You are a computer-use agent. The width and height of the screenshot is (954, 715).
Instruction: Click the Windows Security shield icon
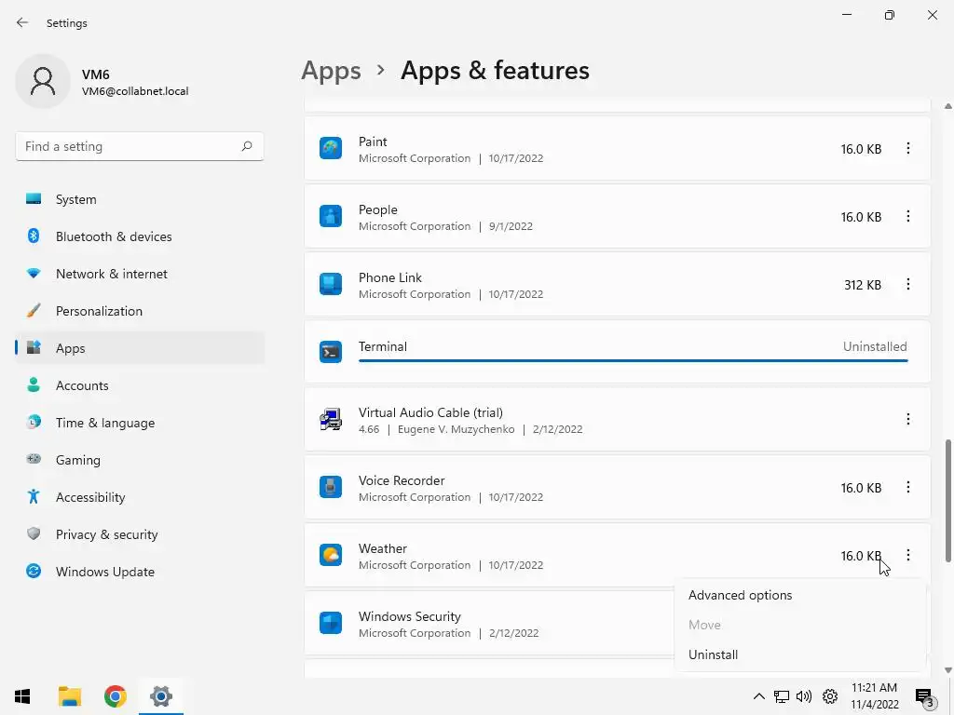331,624
